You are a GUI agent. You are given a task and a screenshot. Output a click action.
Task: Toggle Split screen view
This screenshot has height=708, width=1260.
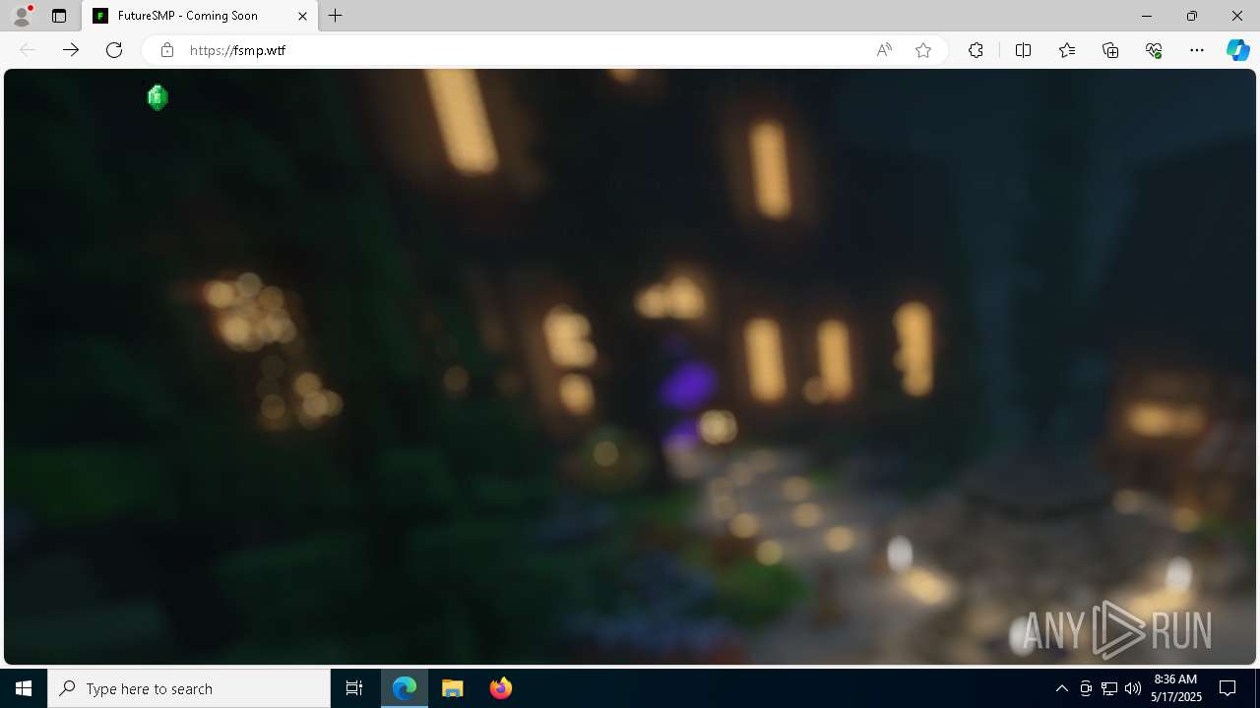point(1023,50)
